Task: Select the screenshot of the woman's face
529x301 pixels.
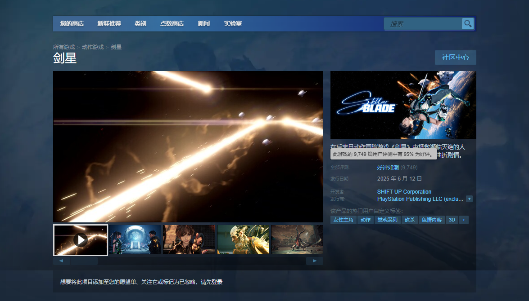Action: (189, 240)
